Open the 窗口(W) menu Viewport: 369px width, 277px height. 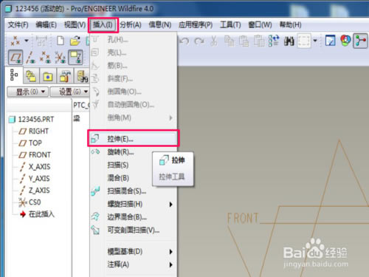click(260, 25)
